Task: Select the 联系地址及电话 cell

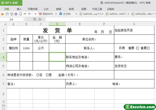Action: point(90,57)
